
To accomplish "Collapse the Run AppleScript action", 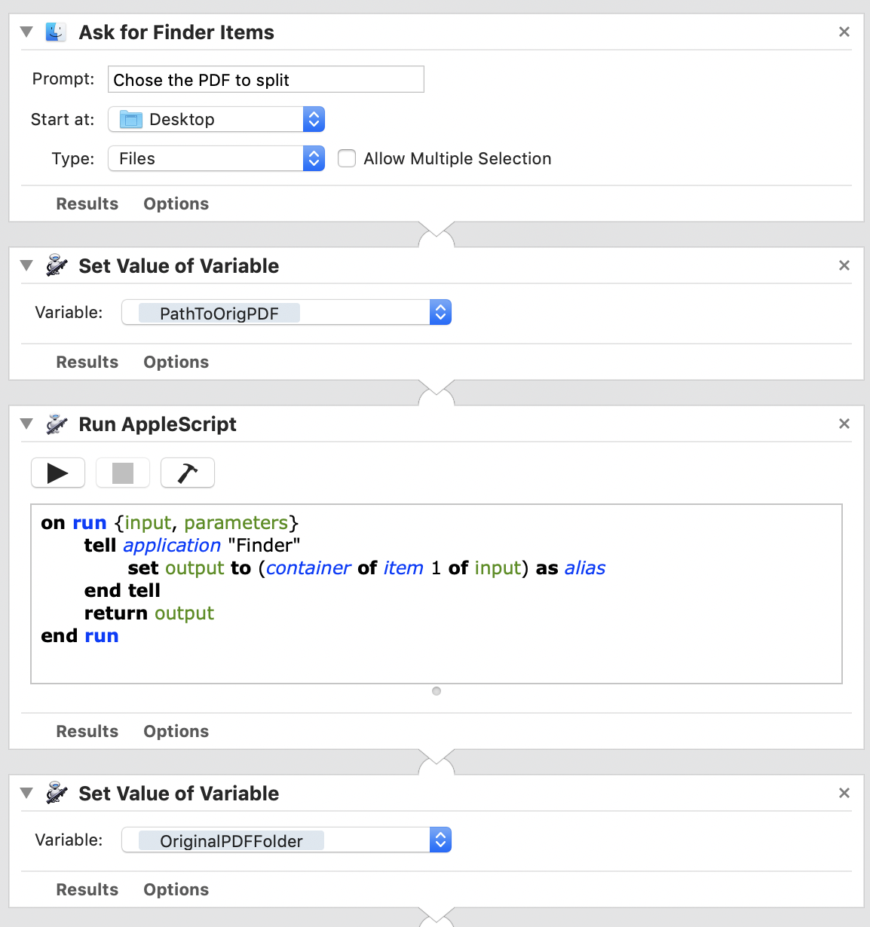I will pyautogui.click(x=26, y=424).
